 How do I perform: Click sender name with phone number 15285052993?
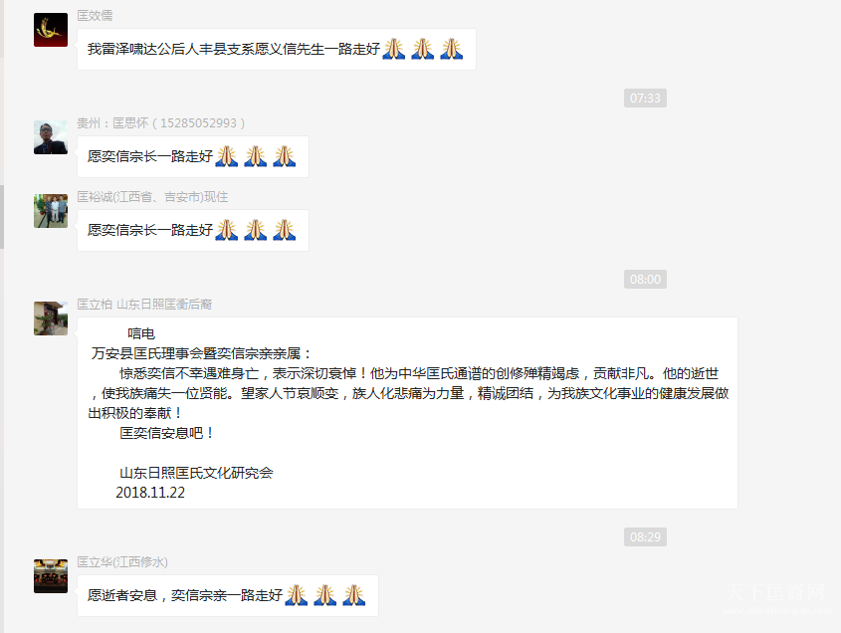click(x=160, y=123)
